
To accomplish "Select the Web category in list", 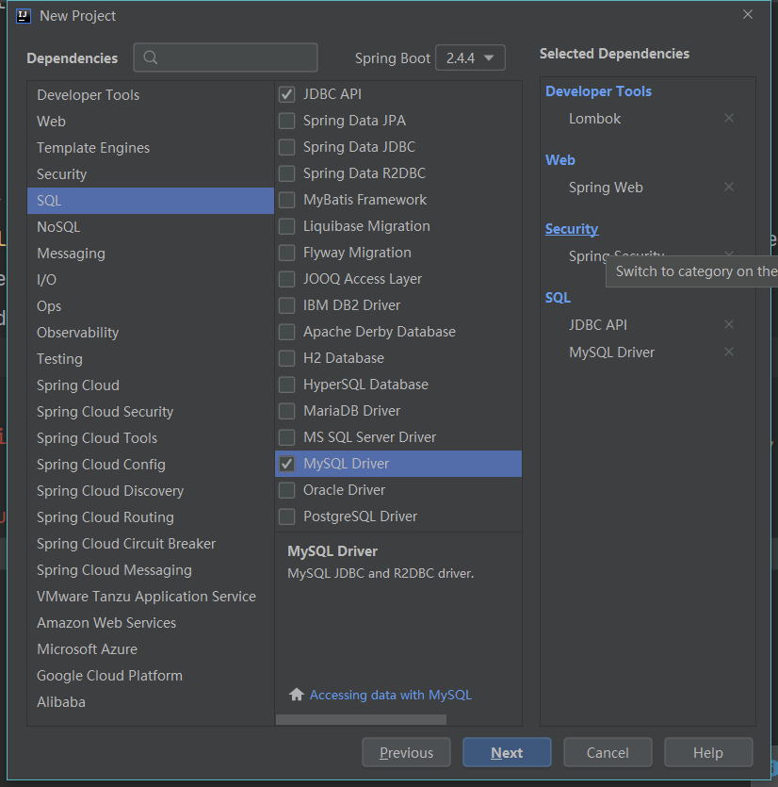I will pyautogui.click(x=151, y=122).
